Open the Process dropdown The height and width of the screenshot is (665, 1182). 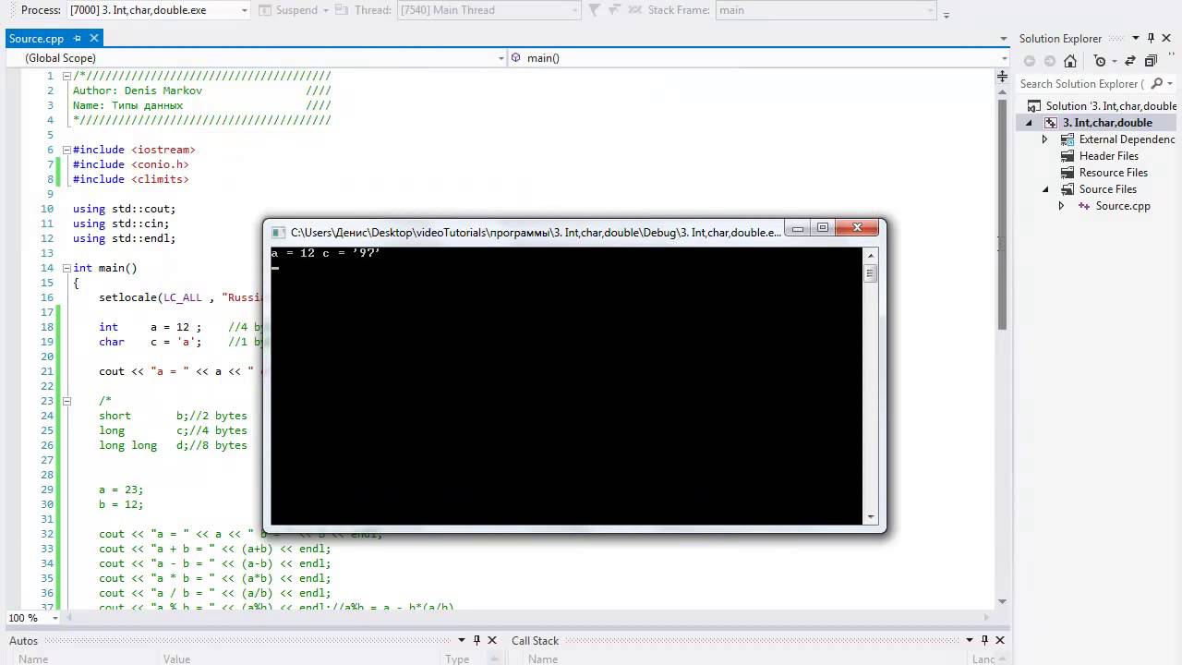(245, 10)
